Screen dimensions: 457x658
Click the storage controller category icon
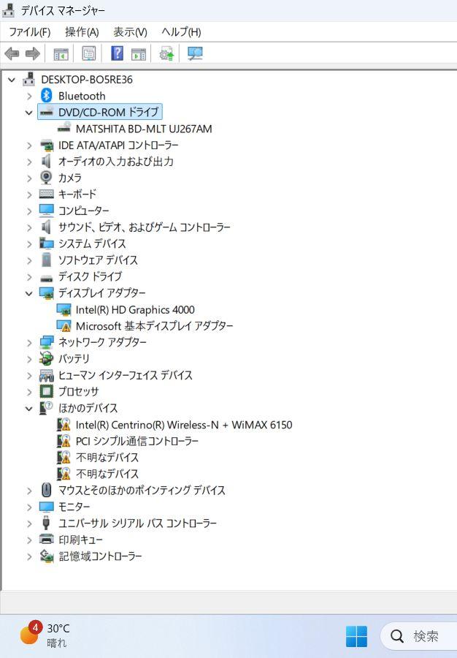pyautogui.click(x=47, y=556)
